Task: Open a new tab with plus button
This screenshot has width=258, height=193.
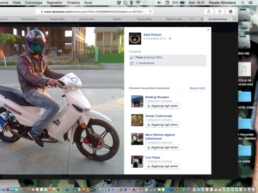Action: click(235, 19)
